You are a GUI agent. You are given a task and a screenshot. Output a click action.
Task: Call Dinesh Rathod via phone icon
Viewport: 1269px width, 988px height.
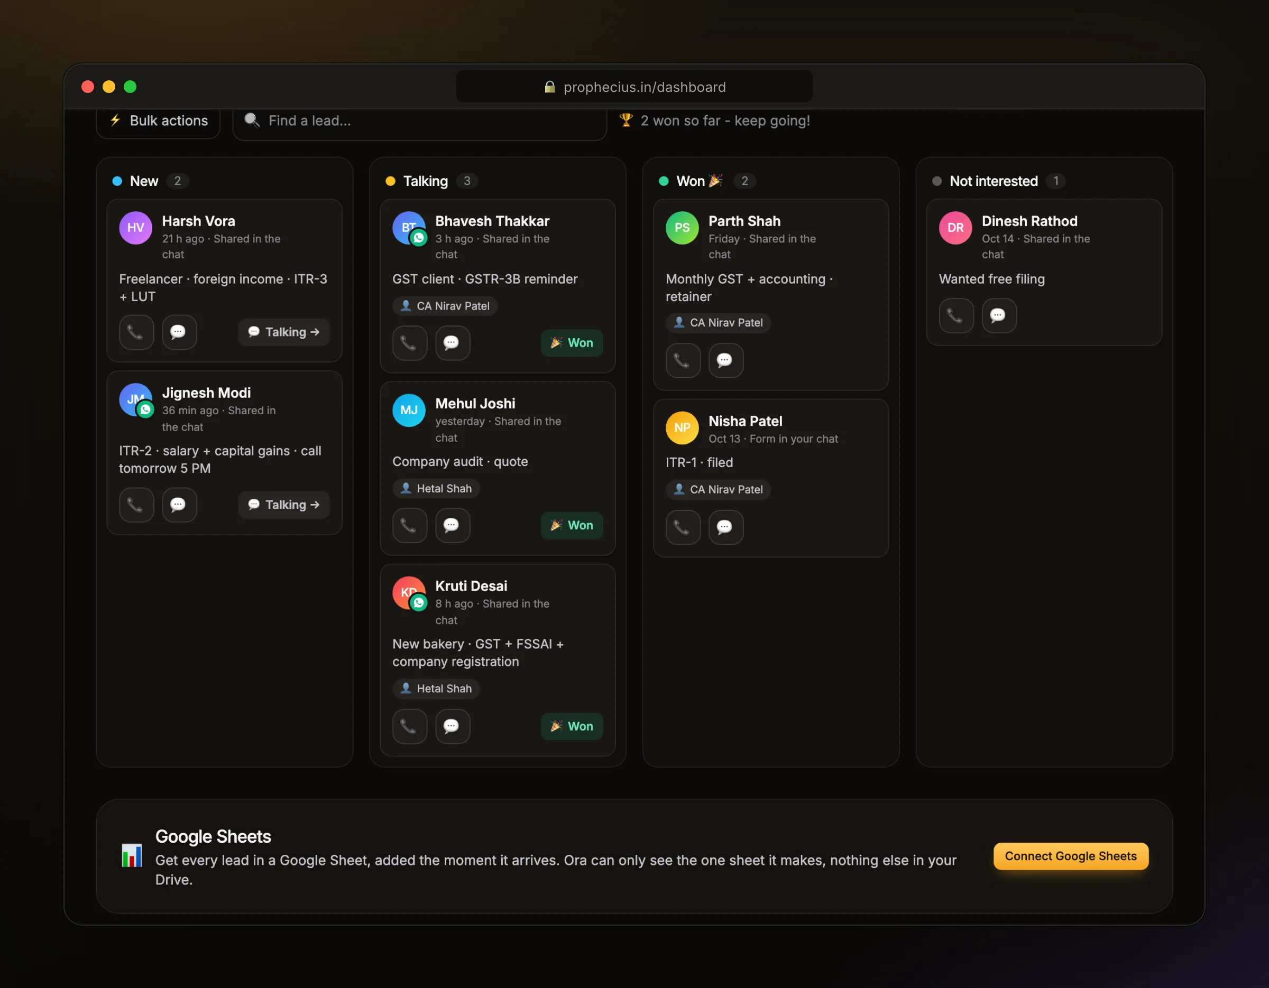click(x=956, y=315)
